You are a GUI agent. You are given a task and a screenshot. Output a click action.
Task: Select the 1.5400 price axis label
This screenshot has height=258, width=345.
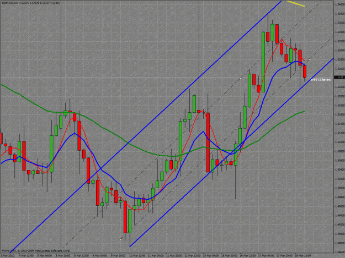340,4
